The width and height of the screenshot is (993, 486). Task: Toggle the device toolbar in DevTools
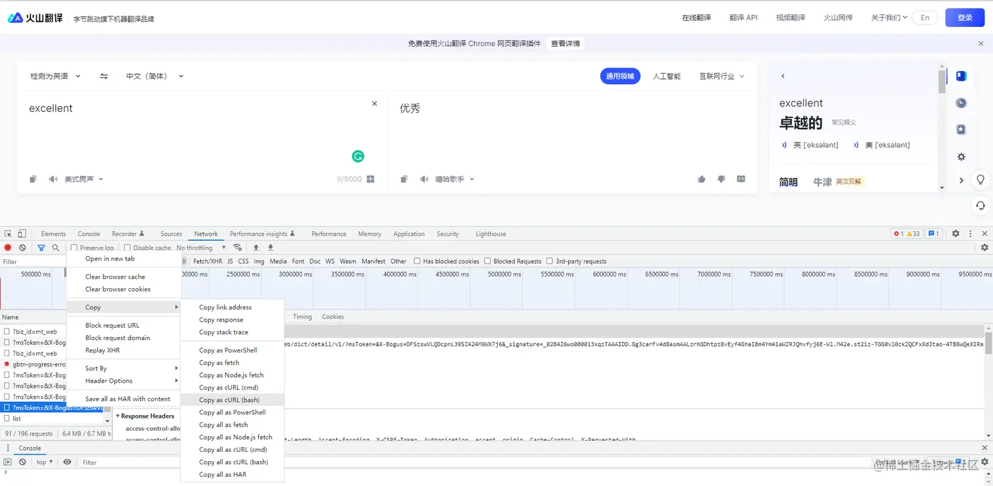[22, 234]
